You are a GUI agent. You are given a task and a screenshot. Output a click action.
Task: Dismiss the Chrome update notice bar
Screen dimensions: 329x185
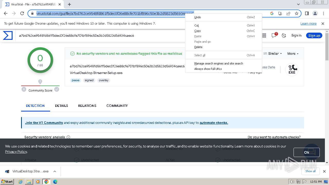[x=323, y=24]
